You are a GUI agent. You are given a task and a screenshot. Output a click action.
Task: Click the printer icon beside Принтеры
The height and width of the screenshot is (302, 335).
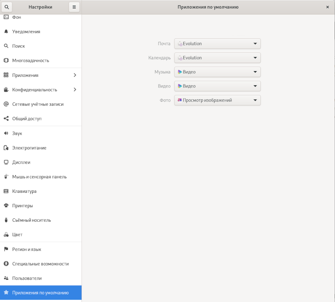point(6,206)
